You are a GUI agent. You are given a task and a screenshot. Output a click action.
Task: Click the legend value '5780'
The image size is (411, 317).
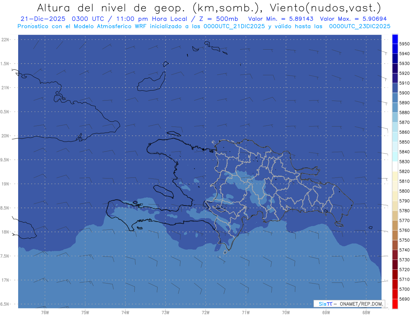coord(404,211)
